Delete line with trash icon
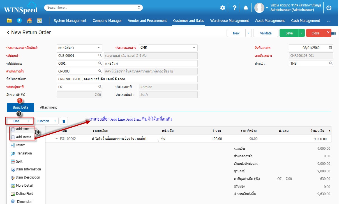The width and height of the screenshot is (339, 204). point(64,121)
